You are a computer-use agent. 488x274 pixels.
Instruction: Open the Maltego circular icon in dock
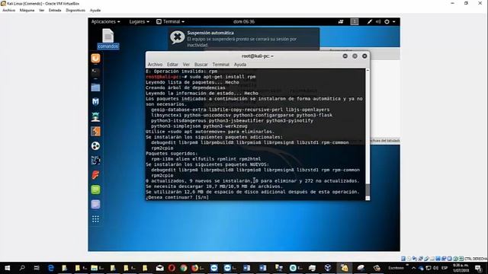[95, 145]
